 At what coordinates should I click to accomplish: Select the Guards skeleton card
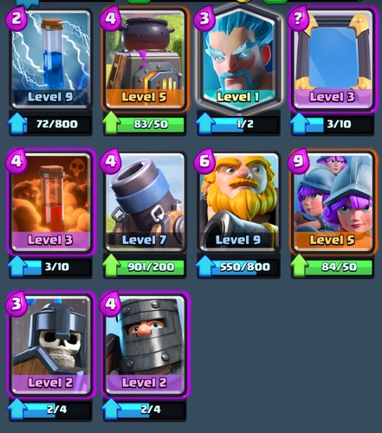[x=50, y=345]
